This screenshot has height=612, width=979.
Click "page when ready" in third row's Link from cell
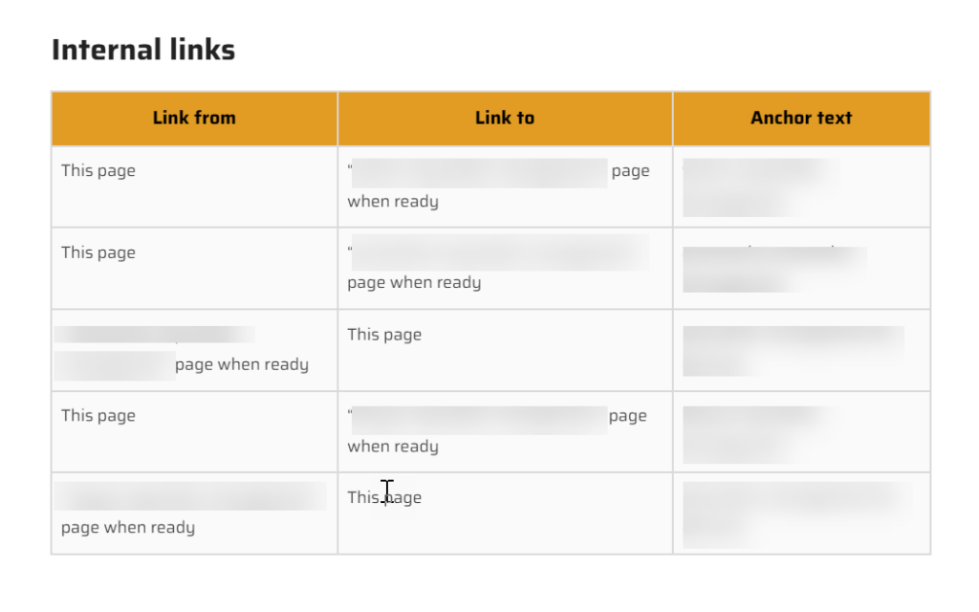[x=242, y=364]
